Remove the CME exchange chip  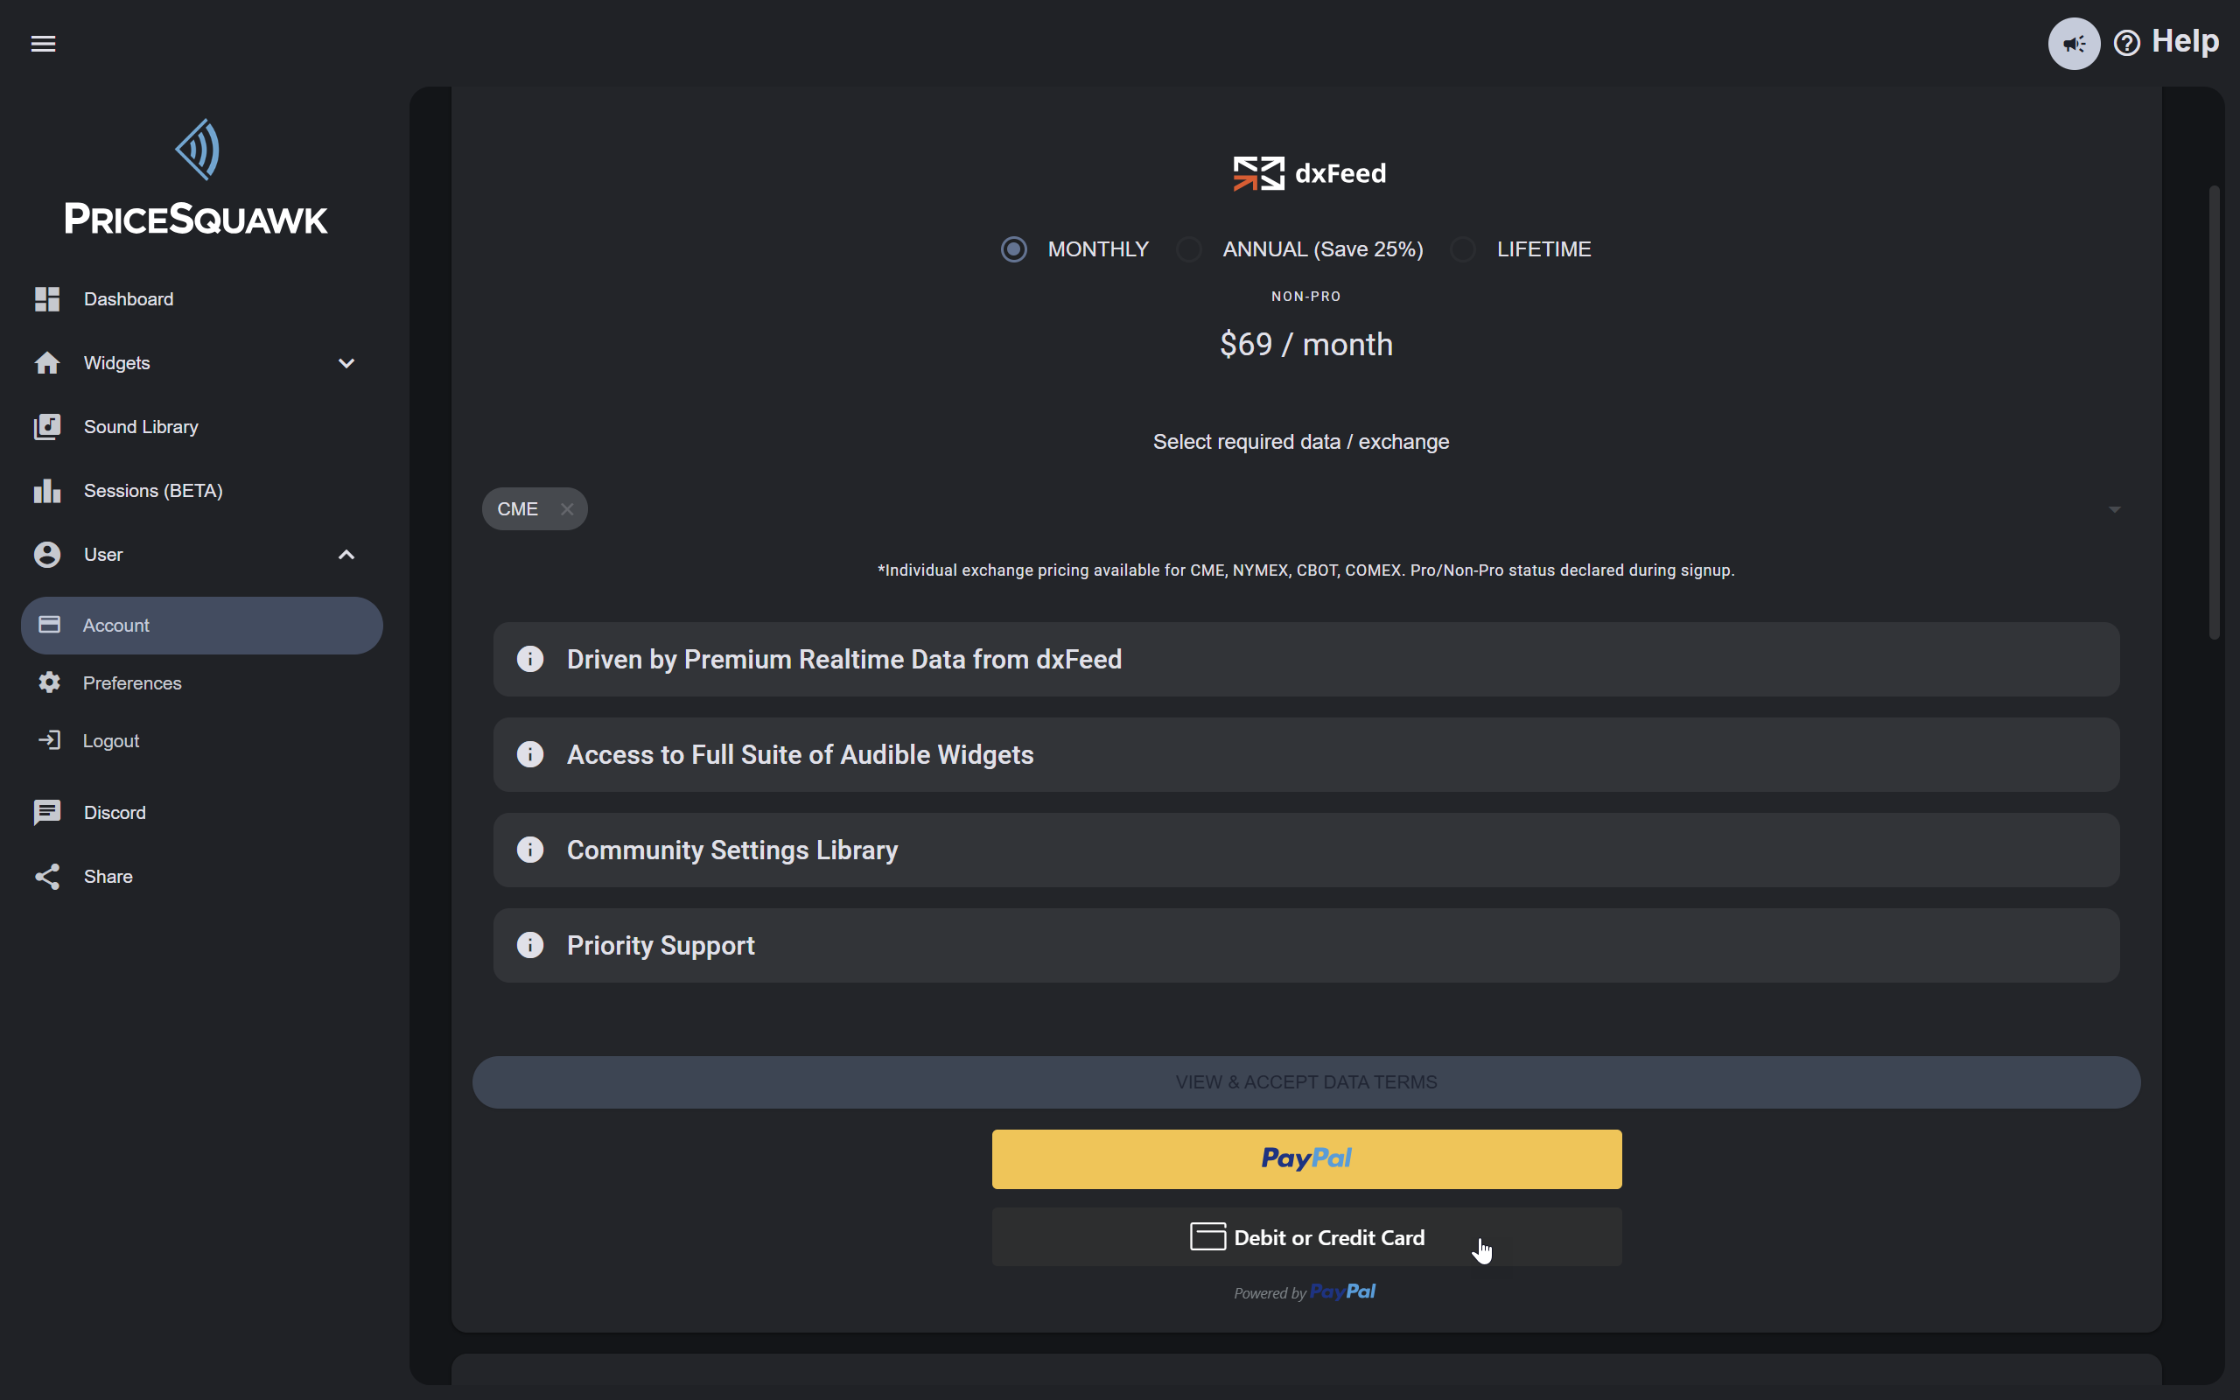tap(566, 509)
